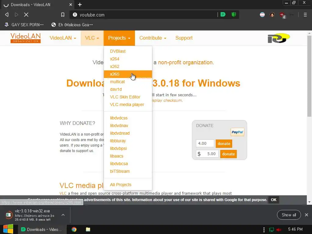
Task: Click the page vertical scrollbar
Action: coord(310,76)
